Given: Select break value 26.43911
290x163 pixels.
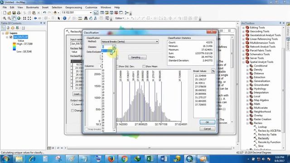Looking at the screenshot, I should (200, 83).
